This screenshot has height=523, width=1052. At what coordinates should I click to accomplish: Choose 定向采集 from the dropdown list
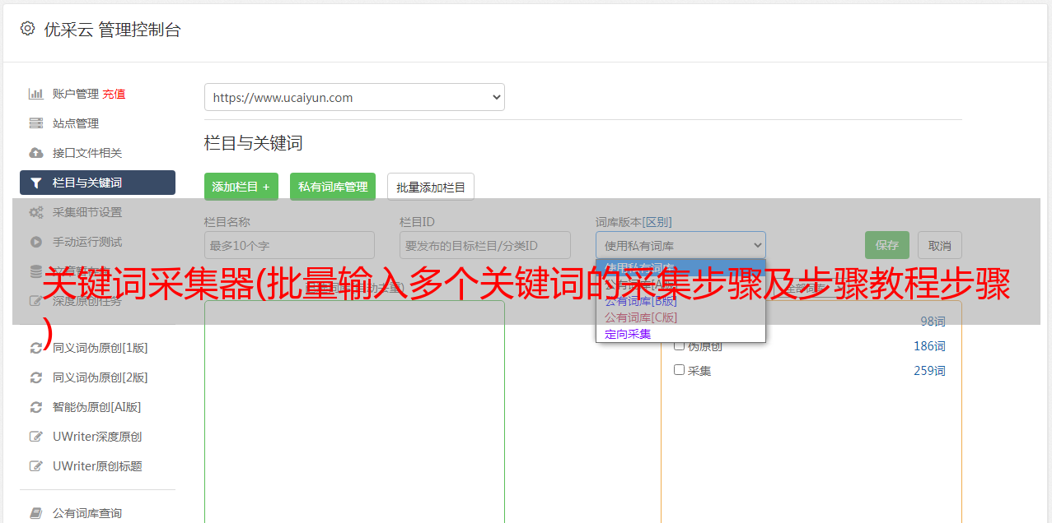pyautogui.click(x=628, y=334)
